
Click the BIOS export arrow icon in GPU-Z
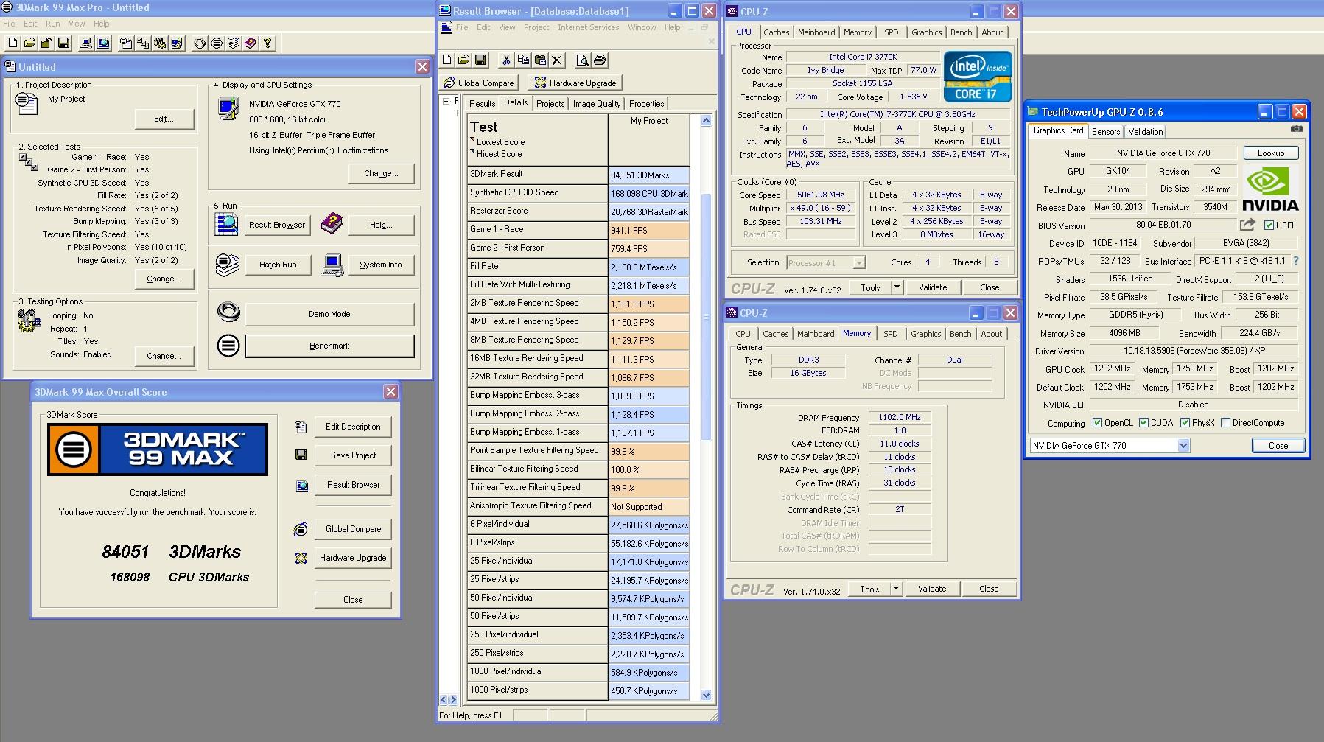point(1247,225)
